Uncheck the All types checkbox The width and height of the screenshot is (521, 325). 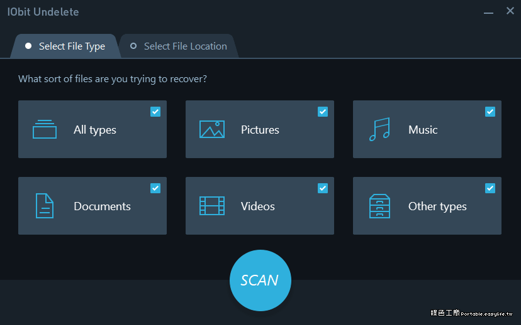(x=155, y=112)
